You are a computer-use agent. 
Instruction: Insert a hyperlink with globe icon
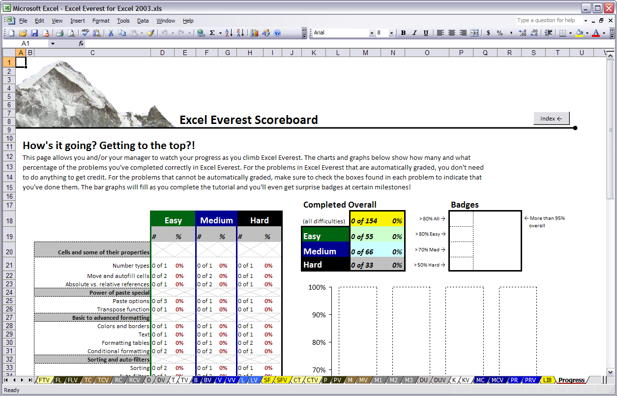coord(201,33)
